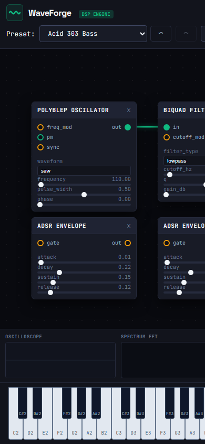
Task: Open the Preset dropdown showing Acid 303 Bass
Action: click(94, 34)
